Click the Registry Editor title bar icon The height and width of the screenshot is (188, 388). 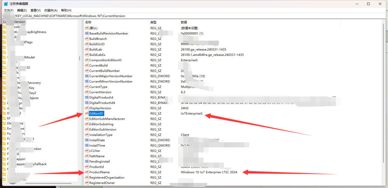[5, 4]
